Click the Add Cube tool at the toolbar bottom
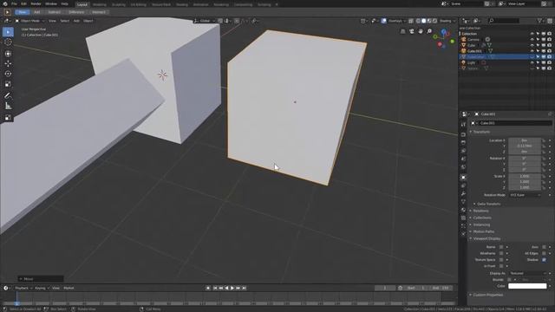Screen dimensions: 555x312 [x=8, y=118]
